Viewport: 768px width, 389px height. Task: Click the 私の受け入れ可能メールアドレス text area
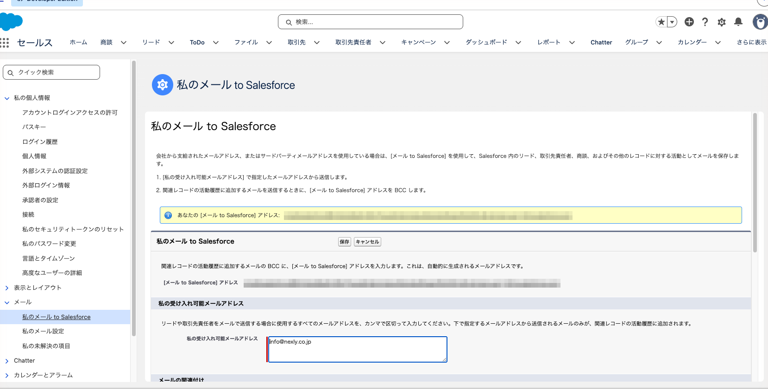click(x=357, y=349)
